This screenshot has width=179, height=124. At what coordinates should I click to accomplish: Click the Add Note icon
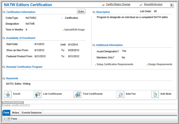coord(155,94)
